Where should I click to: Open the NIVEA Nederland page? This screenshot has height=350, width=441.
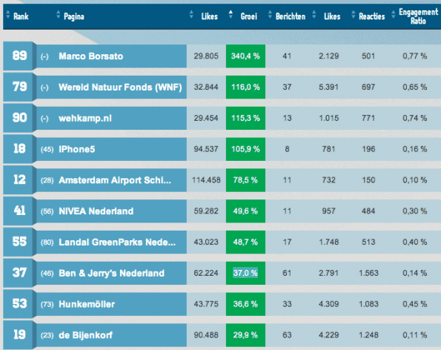tap(96, 211)
